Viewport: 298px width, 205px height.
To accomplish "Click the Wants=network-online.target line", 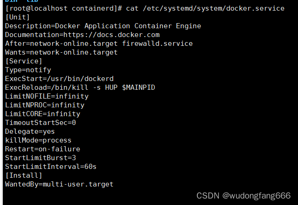I will point(61,52).
